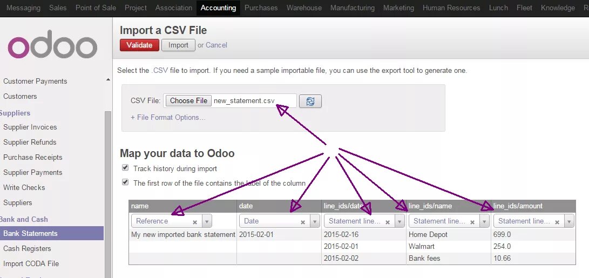Screen dimensions: 589x278
Task: Click the amount cell 10.66
Action: point(502,259)
